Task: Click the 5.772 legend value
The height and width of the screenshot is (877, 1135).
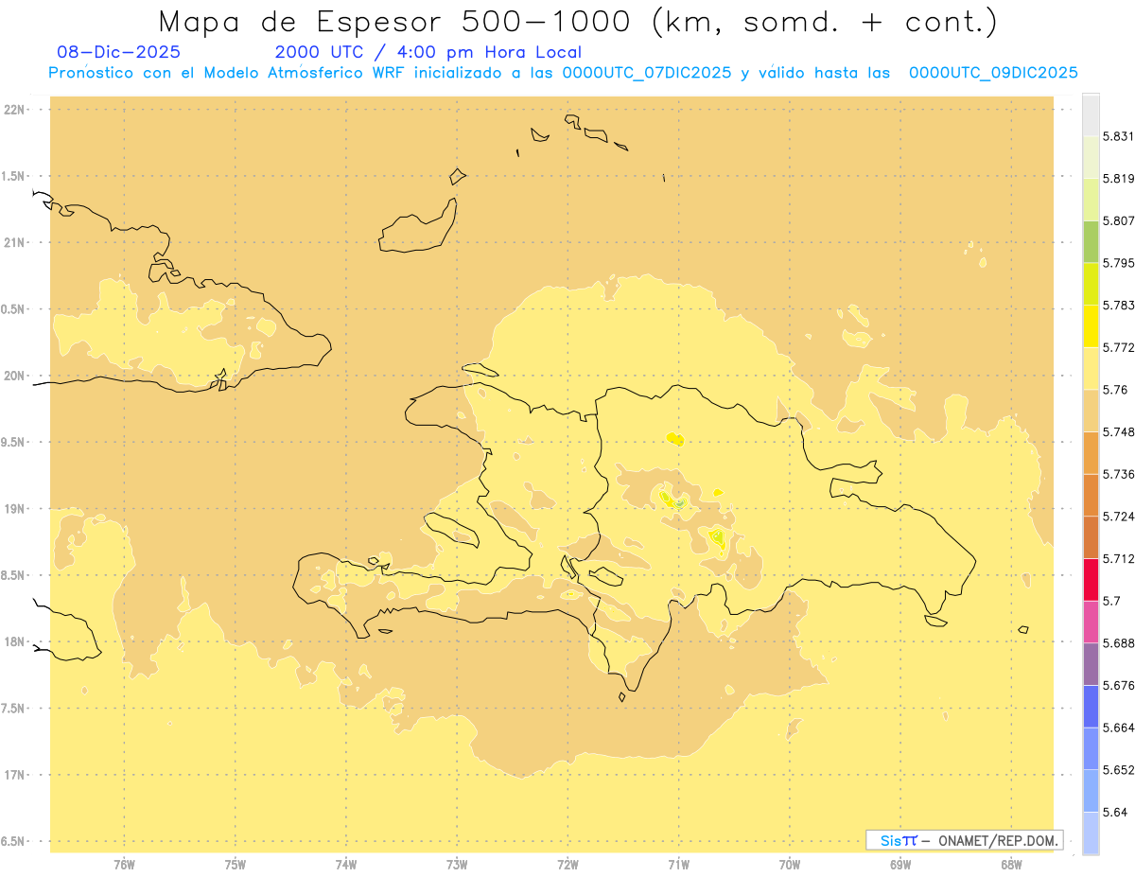Action: pyautogui.click(x=1118, y=347)
